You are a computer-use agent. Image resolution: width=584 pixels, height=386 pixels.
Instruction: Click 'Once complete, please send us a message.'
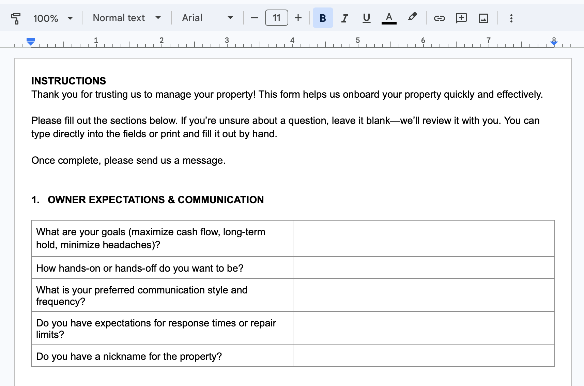(128, 160)
